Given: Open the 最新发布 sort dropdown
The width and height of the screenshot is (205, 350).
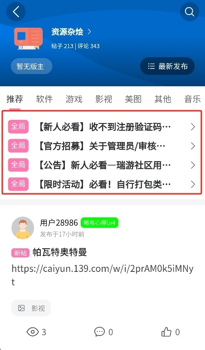Looking at the screenshot, I should tap(167, 66).
